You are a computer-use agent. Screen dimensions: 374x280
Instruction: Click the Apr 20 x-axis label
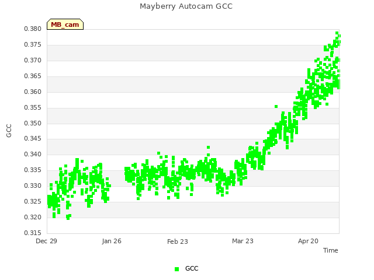pos(308,241)
